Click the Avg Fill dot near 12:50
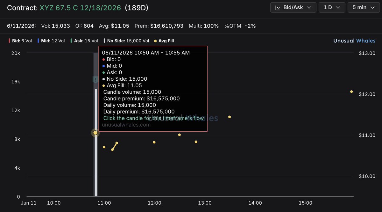The width and height of the screenshot is (382, 212). tap(196, 142)
